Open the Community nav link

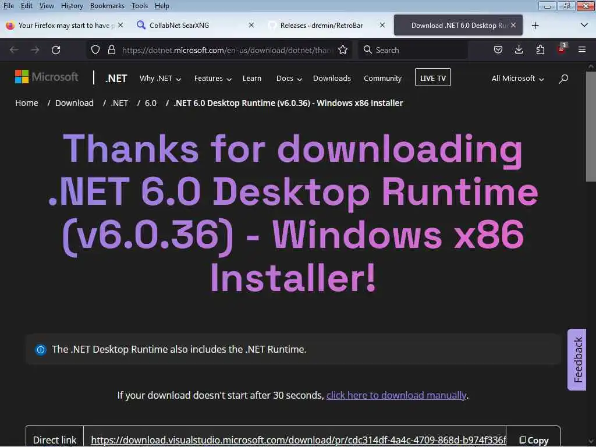pyautogui.click(x=382, y=79)
